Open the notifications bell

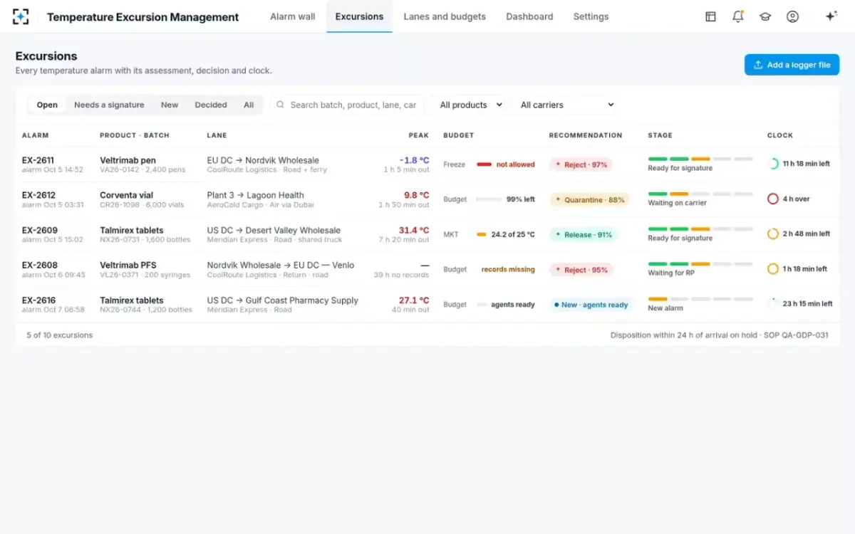[737, 16]
